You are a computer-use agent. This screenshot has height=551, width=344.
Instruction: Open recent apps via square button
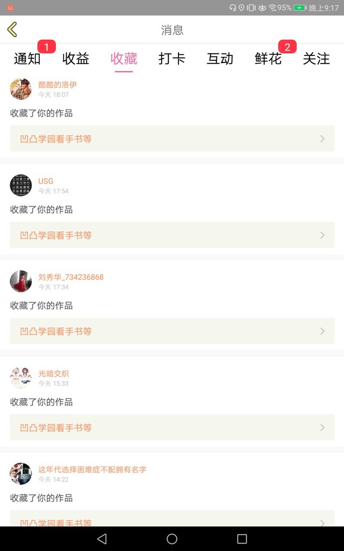(x=242, y=539)
